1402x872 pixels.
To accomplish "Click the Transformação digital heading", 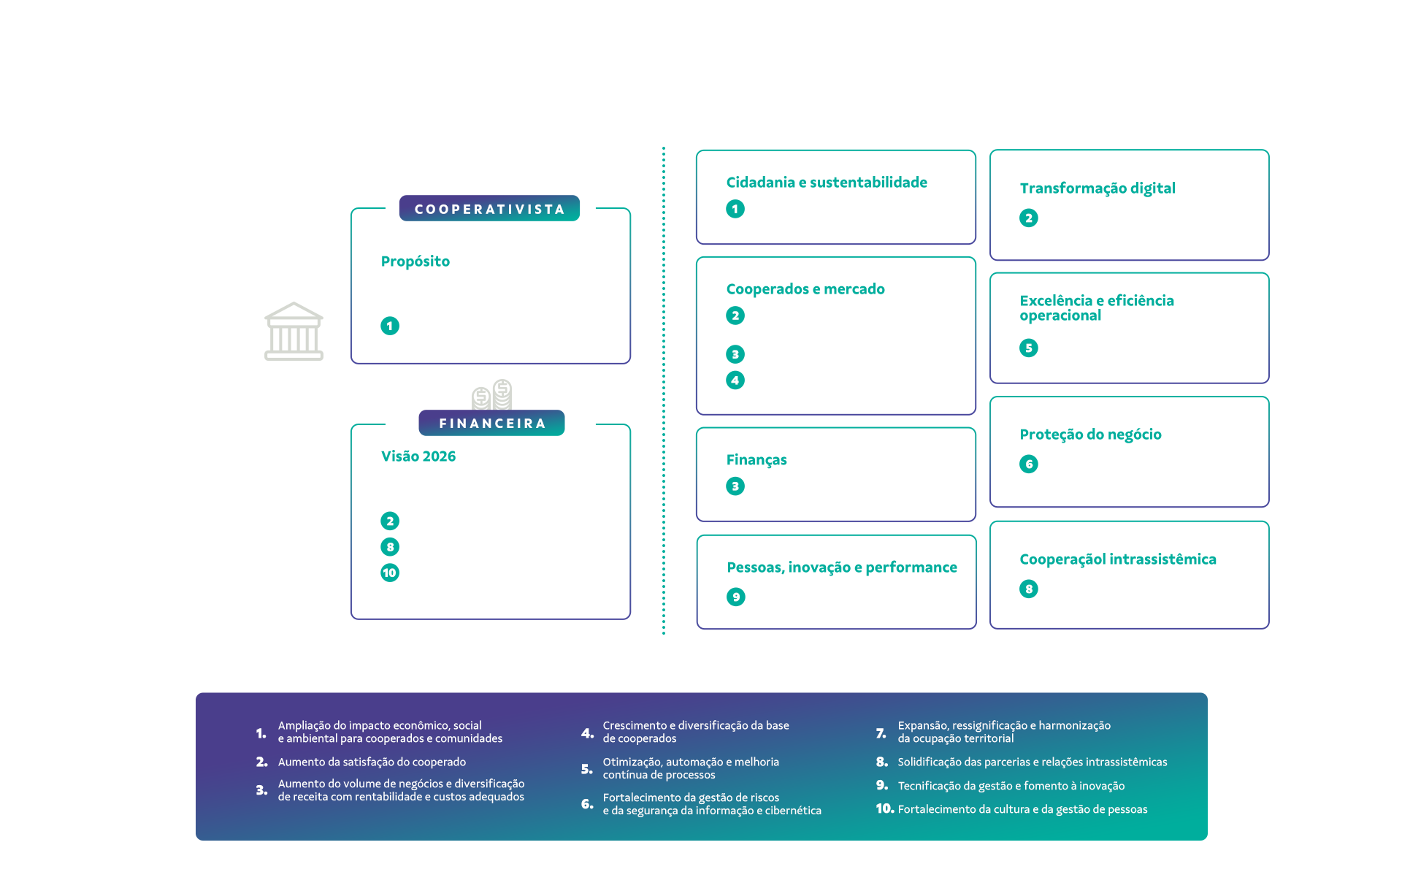I will click(1097, 188).
